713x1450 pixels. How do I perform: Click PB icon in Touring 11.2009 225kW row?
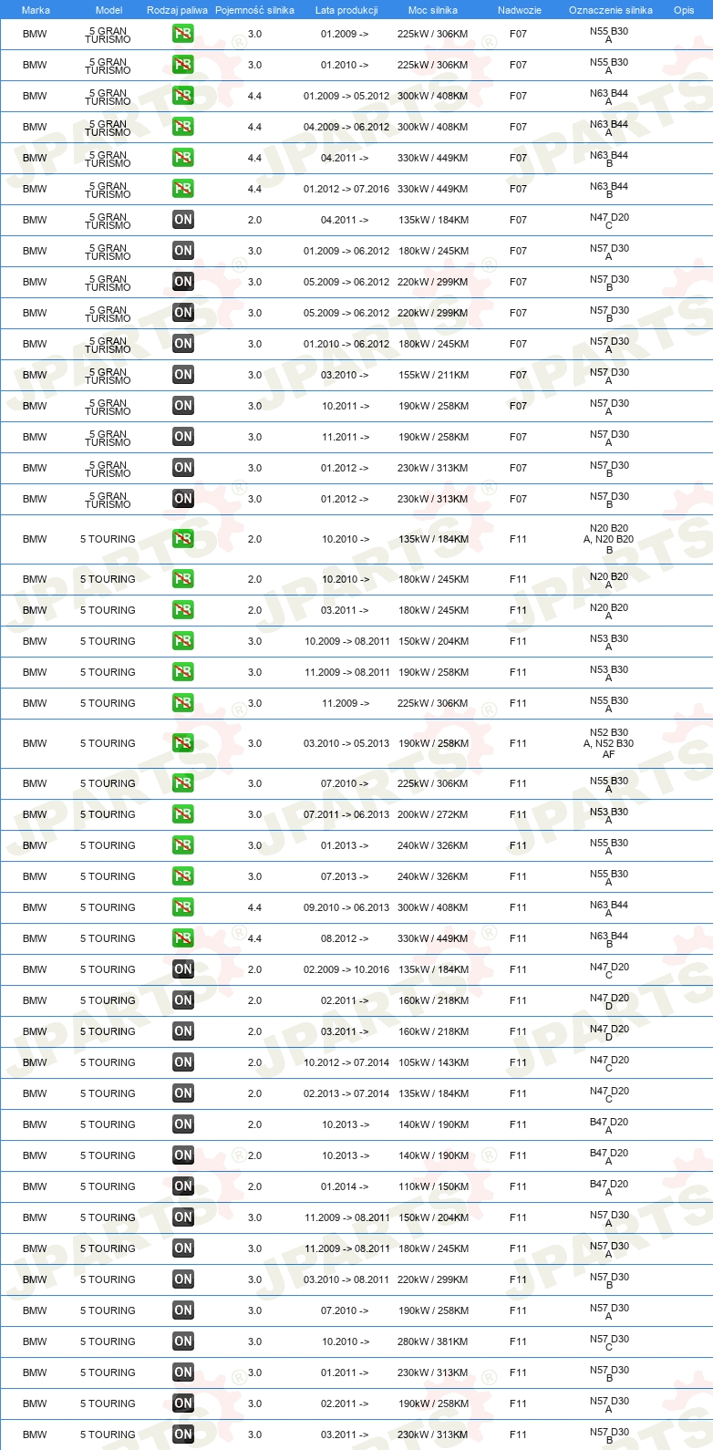coord(183,703)
